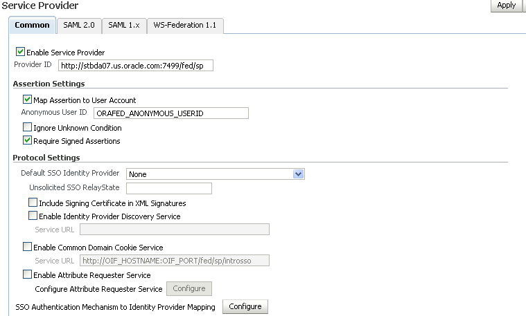The width and height of the screenshot is (526, 316).
Task: Click the Anonymous User ID field
Action: (x=171, y=113)
